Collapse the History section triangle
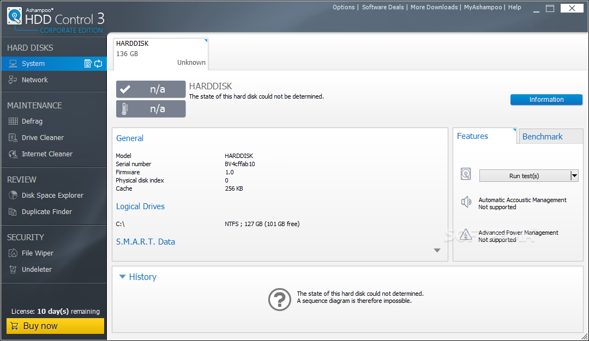Viewport: 589px width, 341px height. point(122,277)
